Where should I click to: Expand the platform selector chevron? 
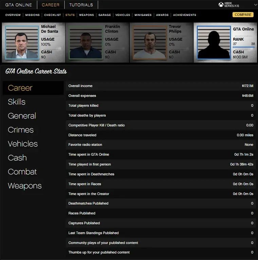pyautogui.click(x=255, y=5)
